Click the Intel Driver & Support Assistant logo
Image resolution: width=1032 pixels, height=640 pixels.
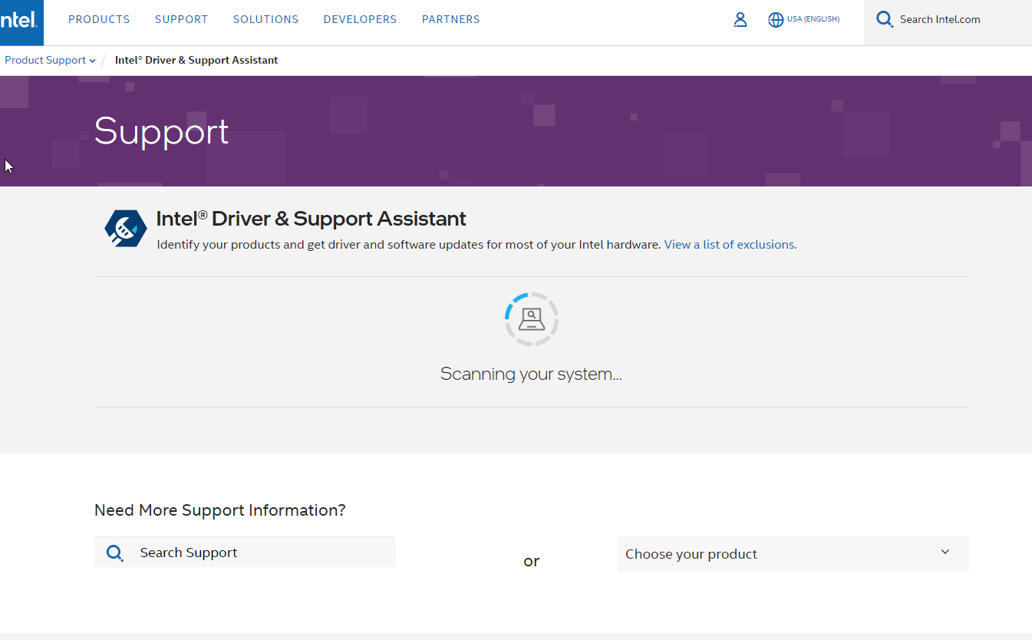[125, 228]
